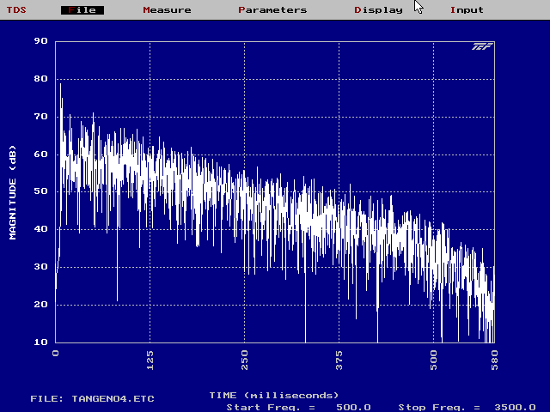The image size is (550, 412).
Task: Click the 70 dB label on the magnitude axis
Action: tap(41, 117)
